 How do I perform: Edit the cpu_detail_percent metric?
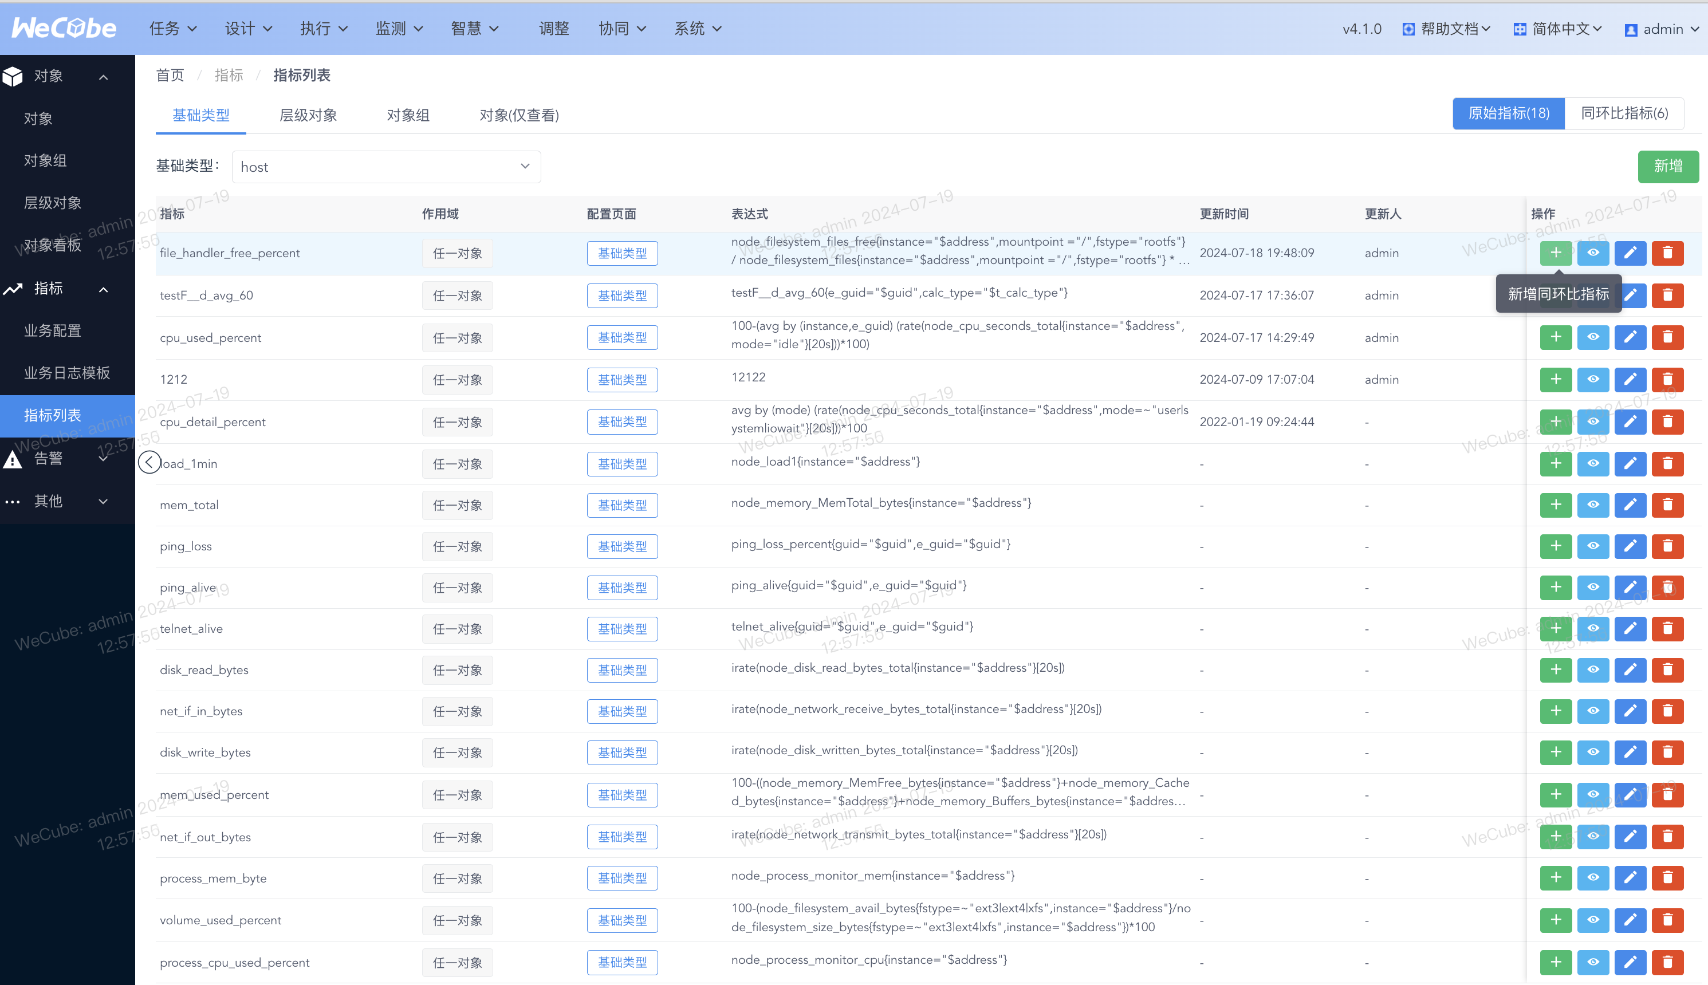point(1630,421)
